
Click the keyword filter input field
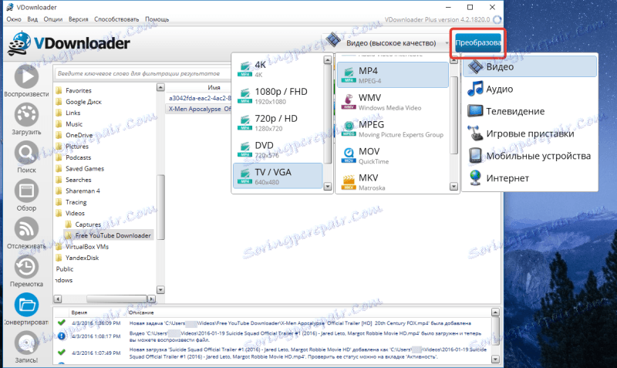[143, 73]
